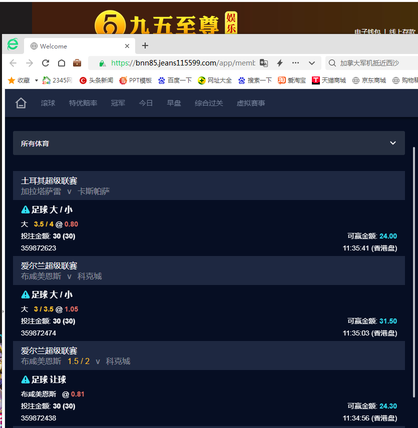Click 电子钱包 link in background window
418x428 pixels.
click(367, 31)
